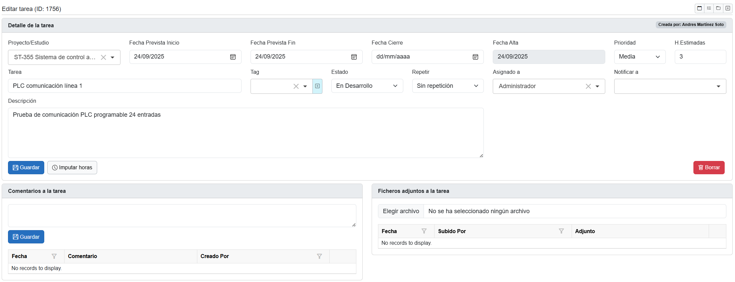Open the Estado dropdown showing En Desarrollo
The width and height of the screenshot is (735, 282).
click(x=367, y=86)
